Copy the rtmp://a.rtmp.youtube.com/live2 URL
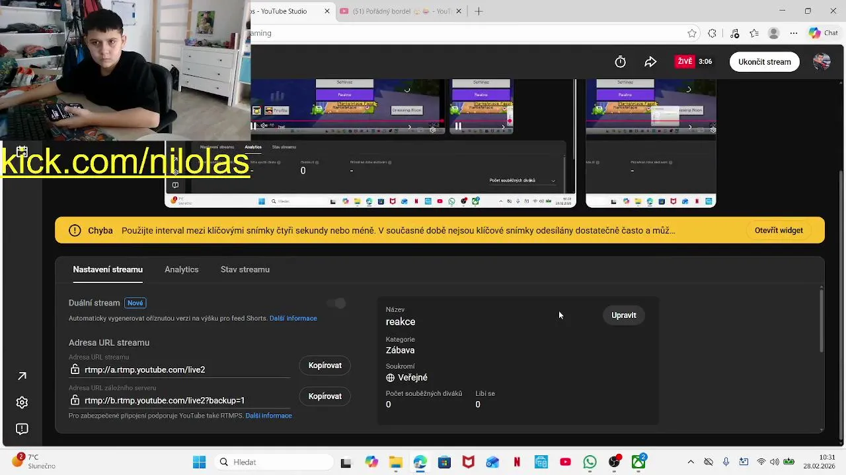The image size is (846, 475). pos(325,365)
